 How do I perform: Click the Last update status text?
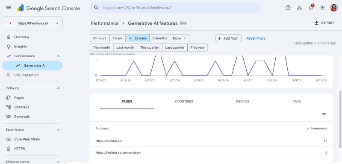pos(315,43)
